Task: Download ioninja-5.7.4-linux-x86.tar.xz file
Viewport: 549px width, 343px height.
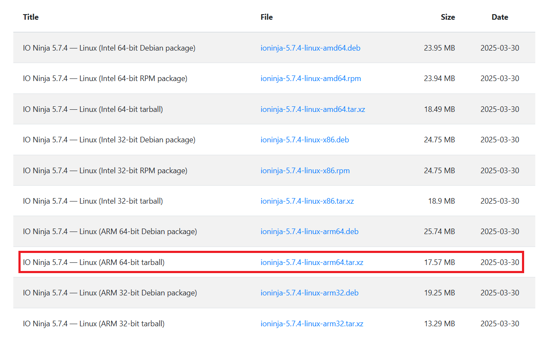Action: click(x=308, y=201)
